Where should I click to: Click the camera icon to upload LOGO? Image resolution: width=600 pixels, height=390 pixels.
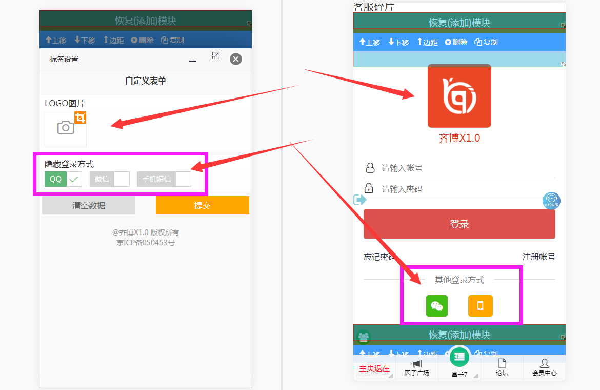tap(66, 128)
